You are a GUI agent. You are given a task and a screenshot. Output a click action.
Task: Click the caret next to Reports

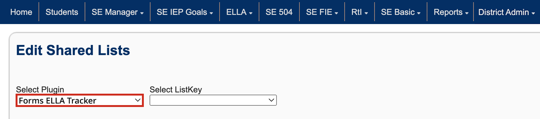click(x=467, y=13)
